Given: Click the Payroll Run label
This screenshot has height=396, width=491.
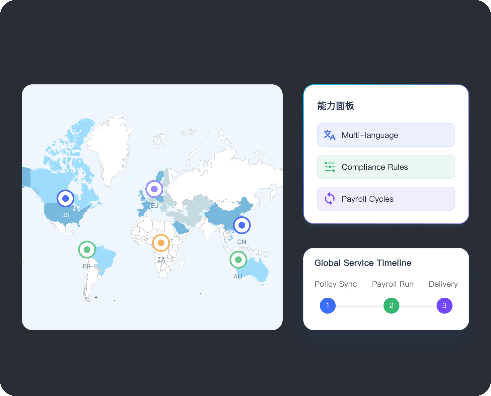Looking at the screenshot, I should 393,284.
